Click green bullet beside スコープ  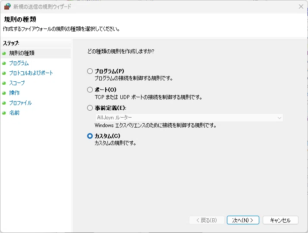pos(4,83)
